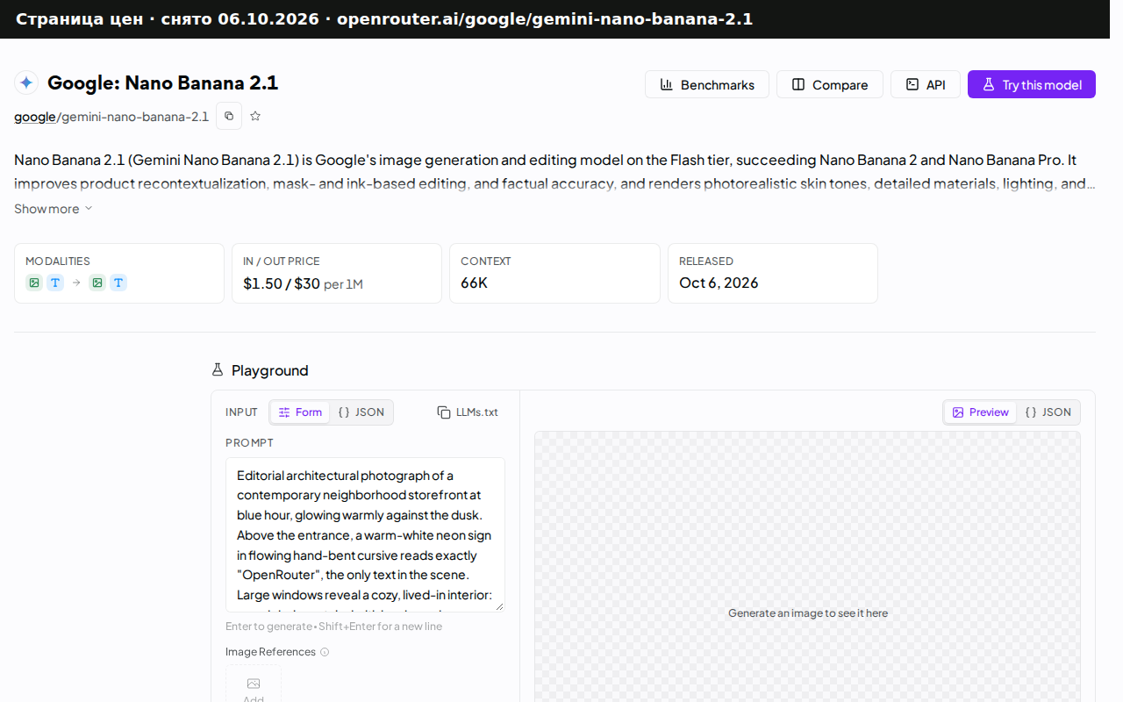The width and height of the screenshot is (1123, 702).
Task: Click the input text modality icon
Action: pyautogui.click(x=55, y=283)
